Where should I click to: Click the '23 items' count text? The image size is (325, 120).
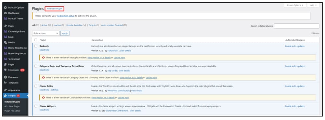click(315, 33)
